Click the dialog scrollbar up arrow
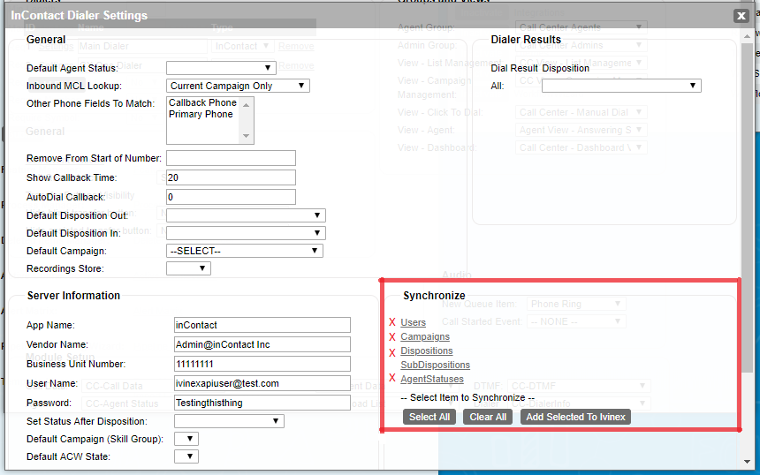Screen dimensions: 760x475 pos(747,35)
